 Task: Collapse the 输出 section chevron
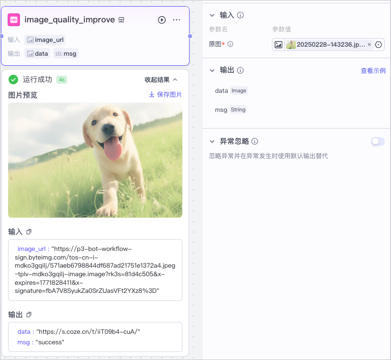pos(212,70)
